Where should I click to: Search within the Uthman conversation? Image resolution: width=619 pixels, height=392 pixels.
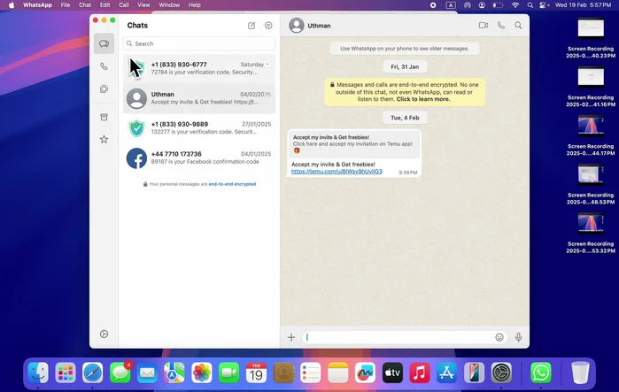(519, 26)
